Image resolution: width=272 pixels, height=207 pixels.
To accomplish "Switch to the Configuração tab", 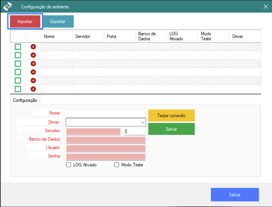I will click(25, 100).
